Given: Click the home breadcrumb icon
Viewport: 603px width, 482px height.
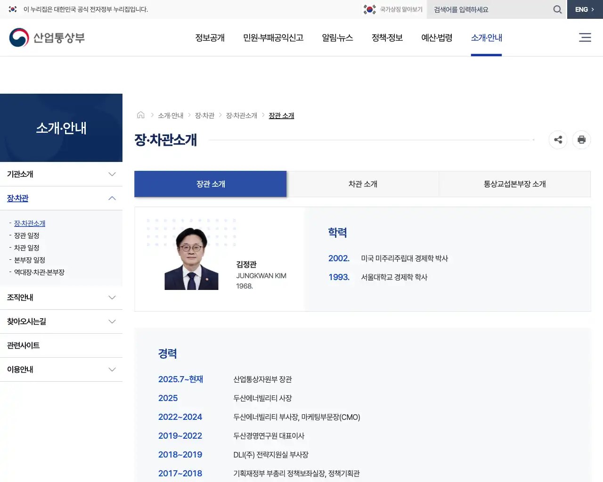Looking at the screenshot, I should click(140, 115).
